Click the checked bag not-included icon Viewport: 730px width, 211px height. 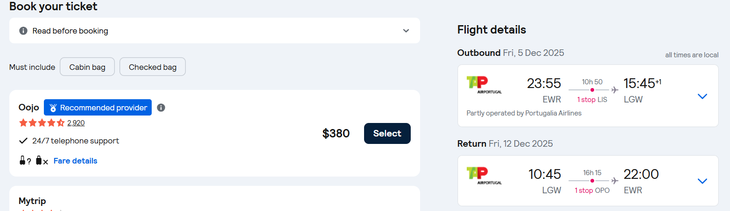coord(42,161)
